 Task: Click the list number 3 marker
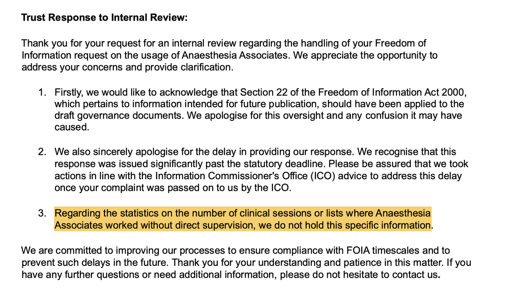pyautogui.click(x=42, y=213)
